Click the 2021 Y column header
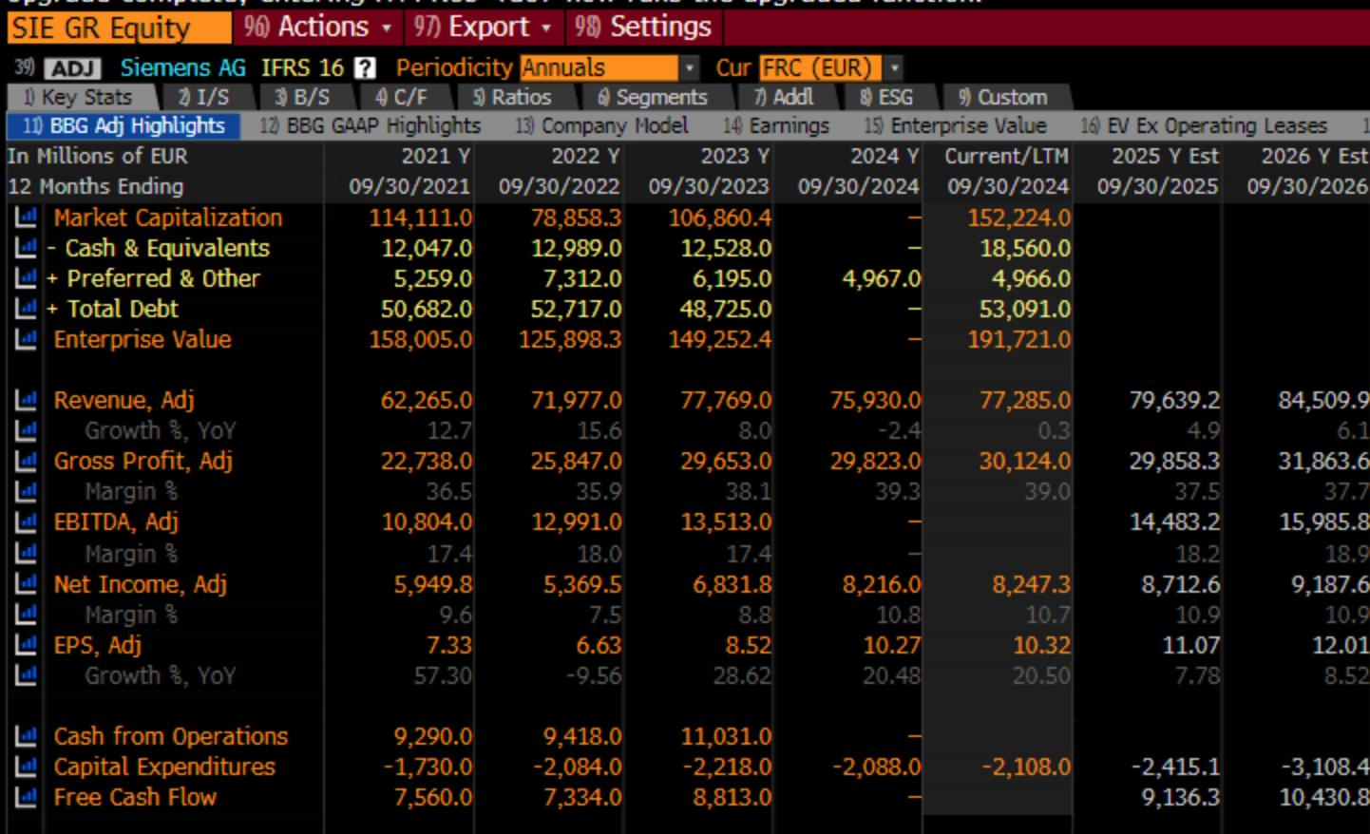The image size is (1370, 834). point(436,156)
